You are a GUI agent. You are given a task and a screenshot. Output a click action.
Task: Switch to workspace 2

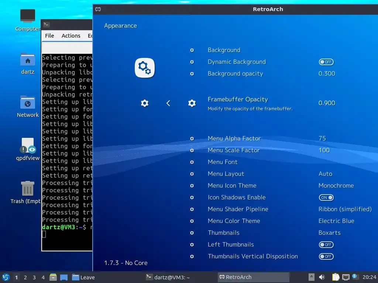[x=25, y=277]
